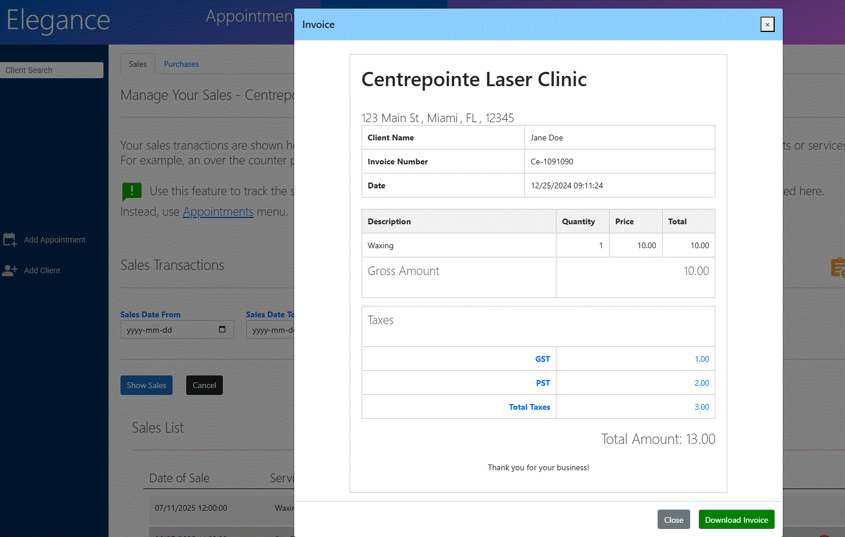
Task: Click the Add Client person icon
Action: point(10,270)
